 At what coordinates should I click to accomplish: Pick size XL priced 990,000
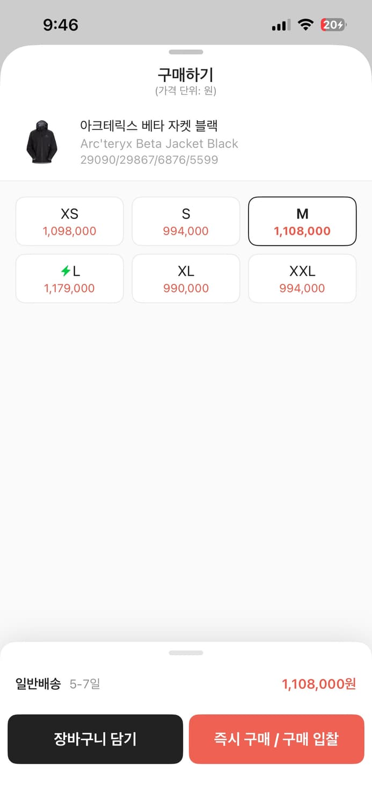click(x=186, y=279)
